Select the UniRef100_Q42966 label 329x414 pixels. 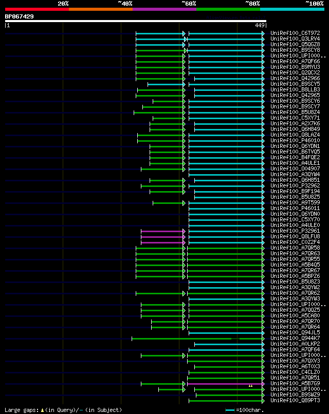click(295, 79)
